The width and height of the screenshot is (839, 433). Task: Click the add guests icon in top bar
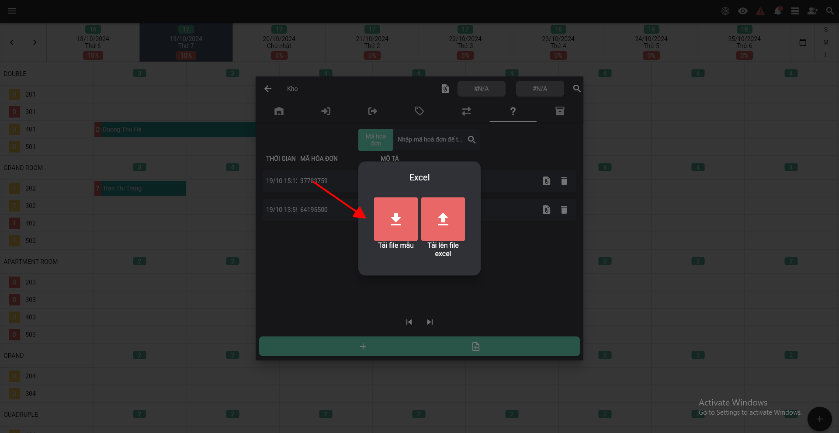pos(813,11)
